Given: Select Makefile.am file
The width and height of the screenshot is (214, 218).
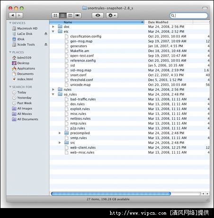Looking at the screenshot, I should [80, 51].
